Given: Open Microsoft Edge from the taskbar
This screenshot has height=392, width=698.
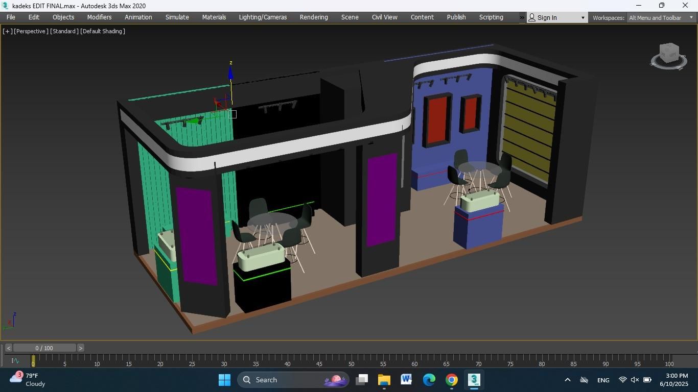Looking at the screenshot, I should pyautogui.click(x=429, y=380).
